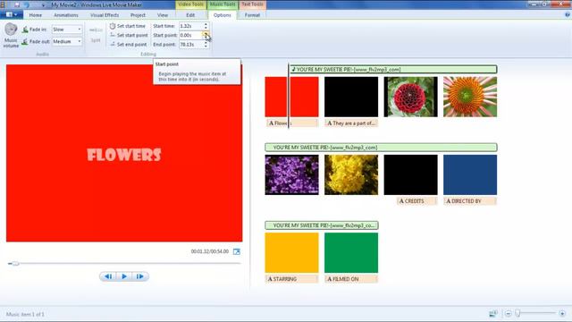The height and width of the screenshot is (322, 572).
Task: Click the preview seek slider handle
Action: [x=15, y=263]
